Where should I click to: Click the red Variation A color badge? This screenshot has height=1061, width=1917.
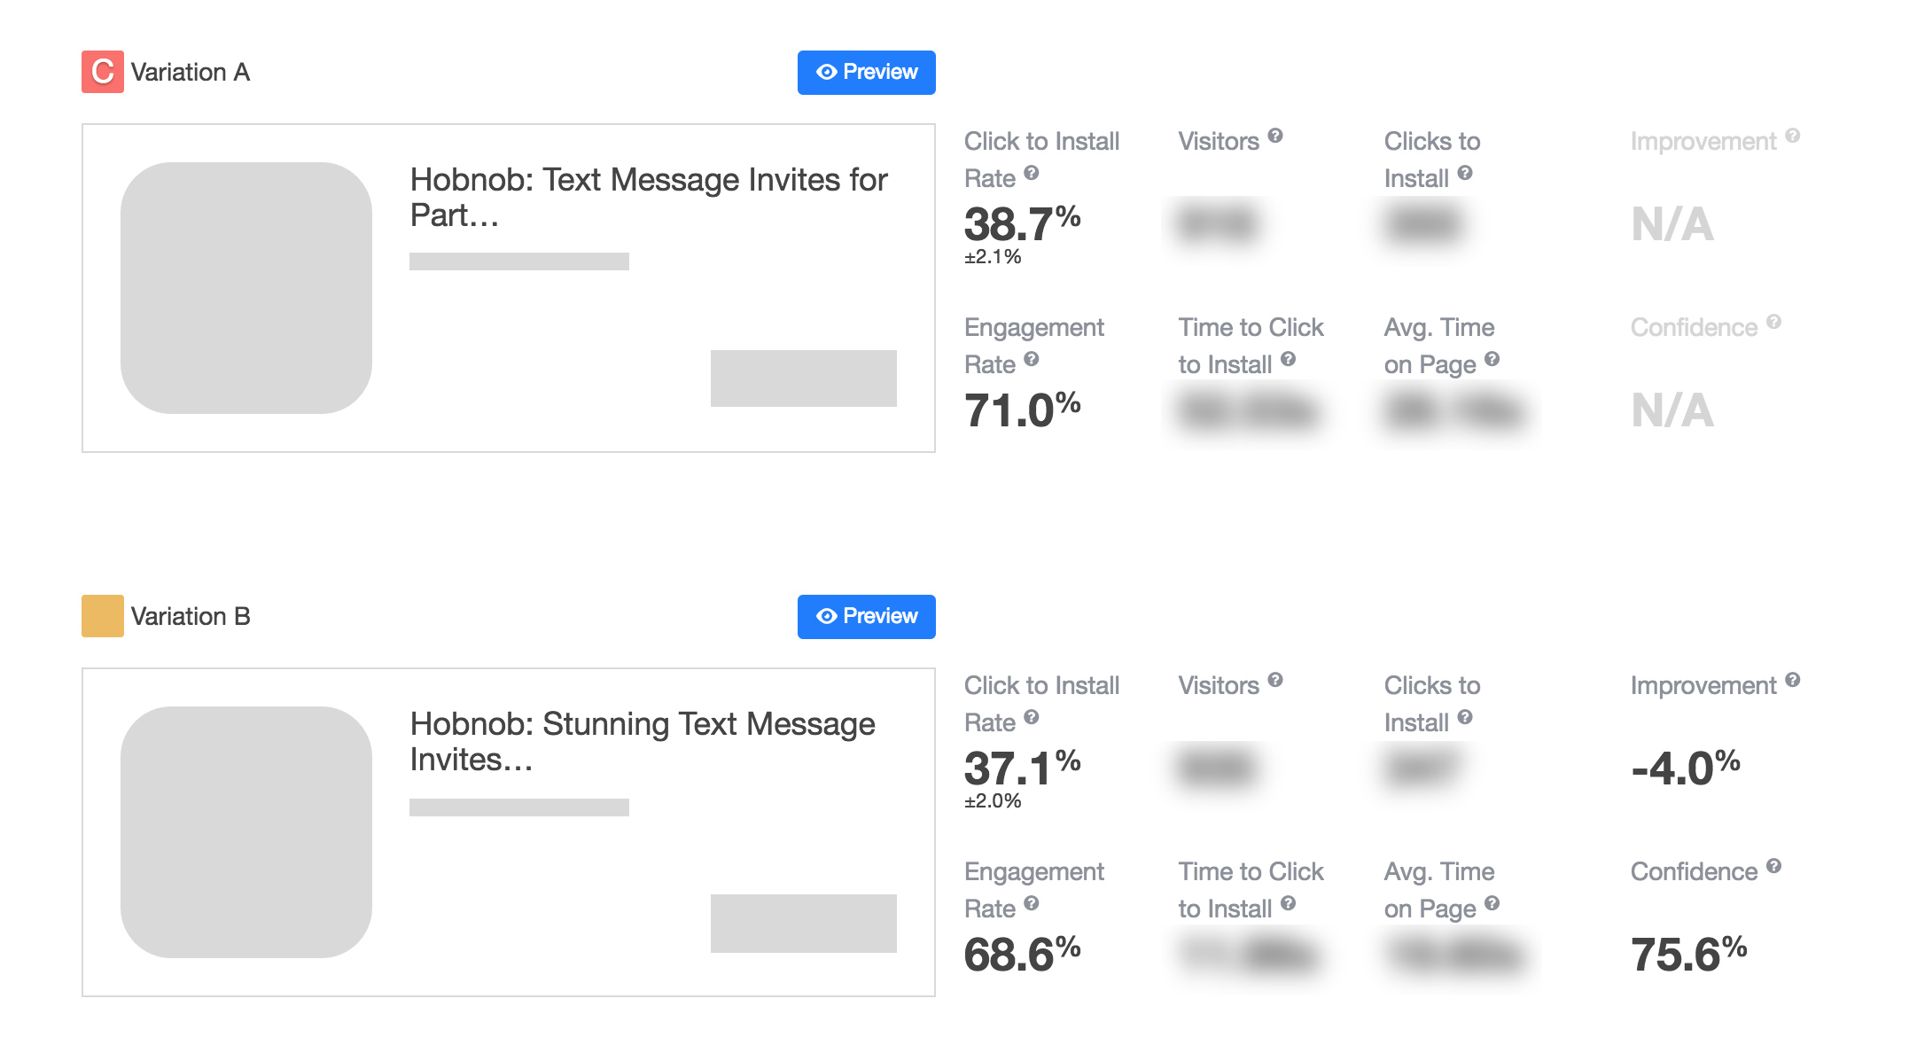click(103, 72)
